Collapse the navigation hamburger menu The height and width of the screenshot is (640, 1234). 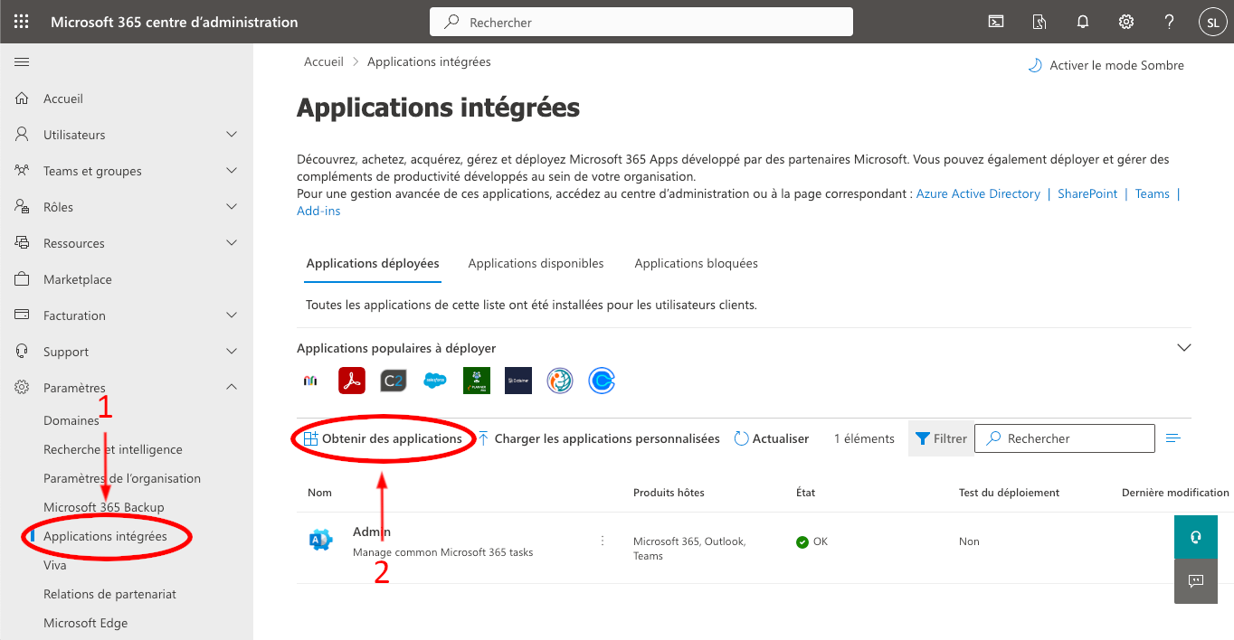pos(22,61)
